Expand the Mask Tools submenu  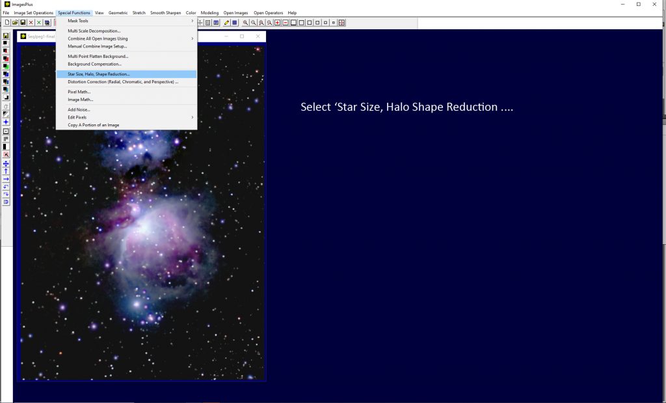(127, 21)
